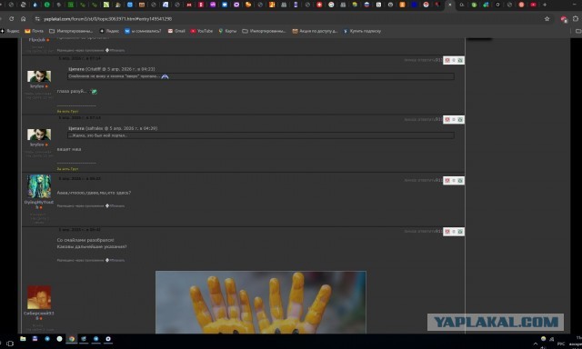Screen dimensions: 582x349
Task: Open the DyingMyYouth username link
Action: point(39,204)
